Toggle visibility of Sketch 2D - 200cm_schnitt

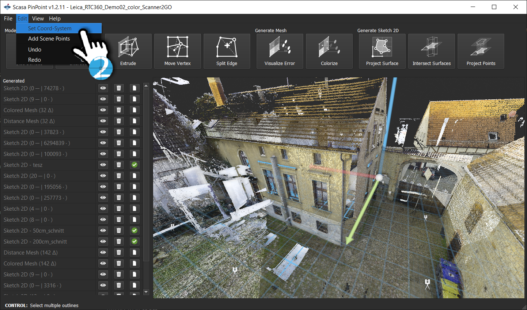(103, 241)
